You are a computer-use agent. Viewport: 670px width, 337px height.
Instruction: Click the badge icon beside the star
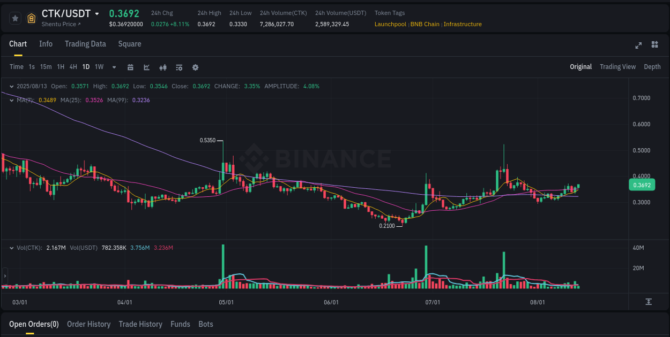point(31,18)
